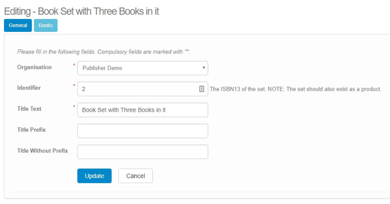Screen dimensions: 390x204
Task: Click the Organisation field label
Action: click(x=34, y=67)
